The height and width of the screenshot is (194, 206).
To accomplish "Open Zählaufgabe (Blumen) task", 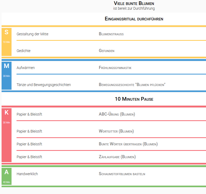I will 117,157.
